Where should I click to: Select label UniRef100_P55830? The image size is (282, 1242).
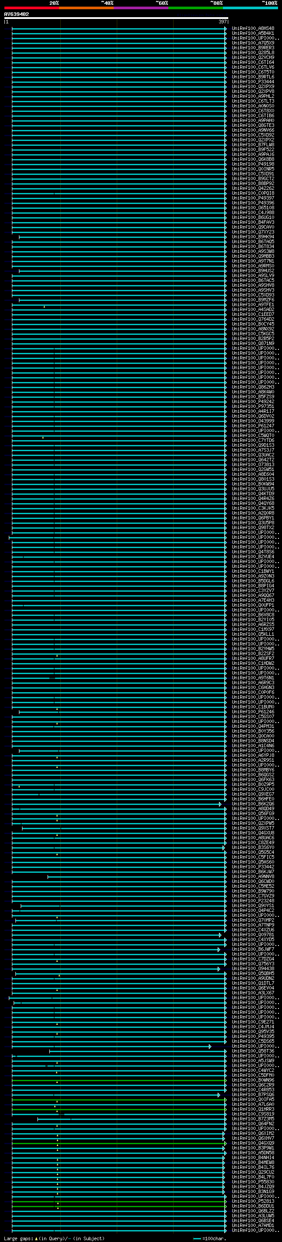click(x=253, y=1182)
